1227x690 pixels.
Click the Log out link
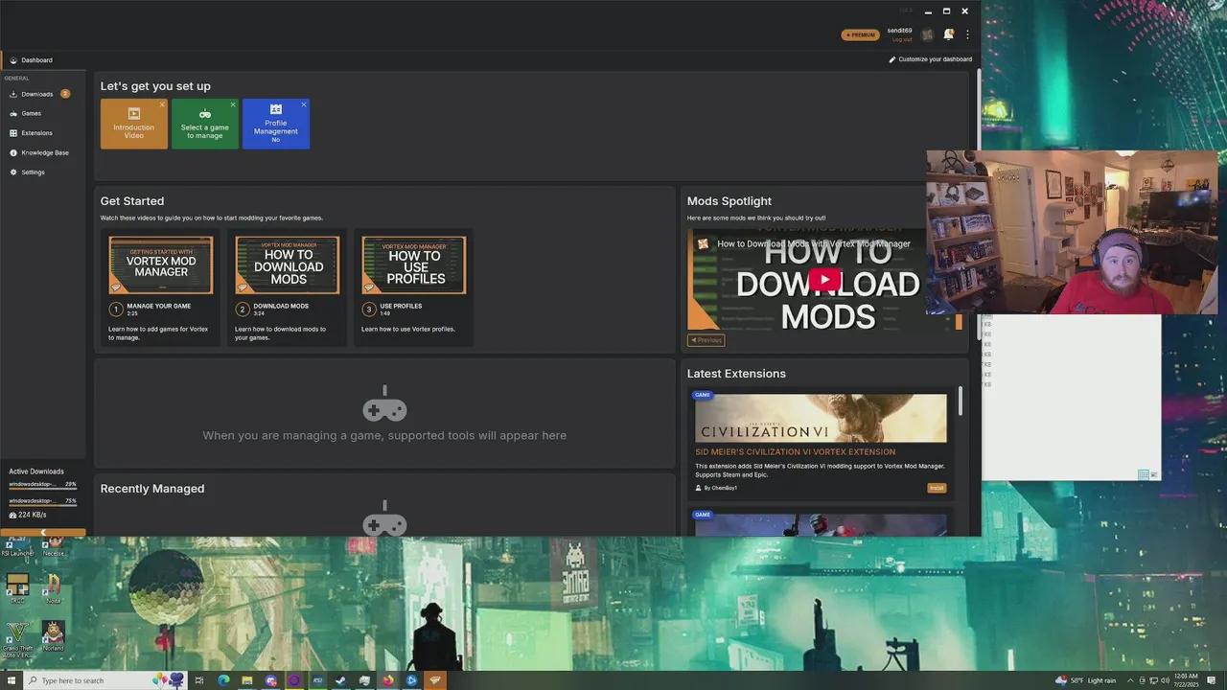click(x=902, y=39)
